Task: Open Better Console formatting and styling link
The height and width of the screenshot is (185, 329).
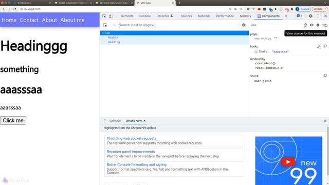Action: (137, 164)
